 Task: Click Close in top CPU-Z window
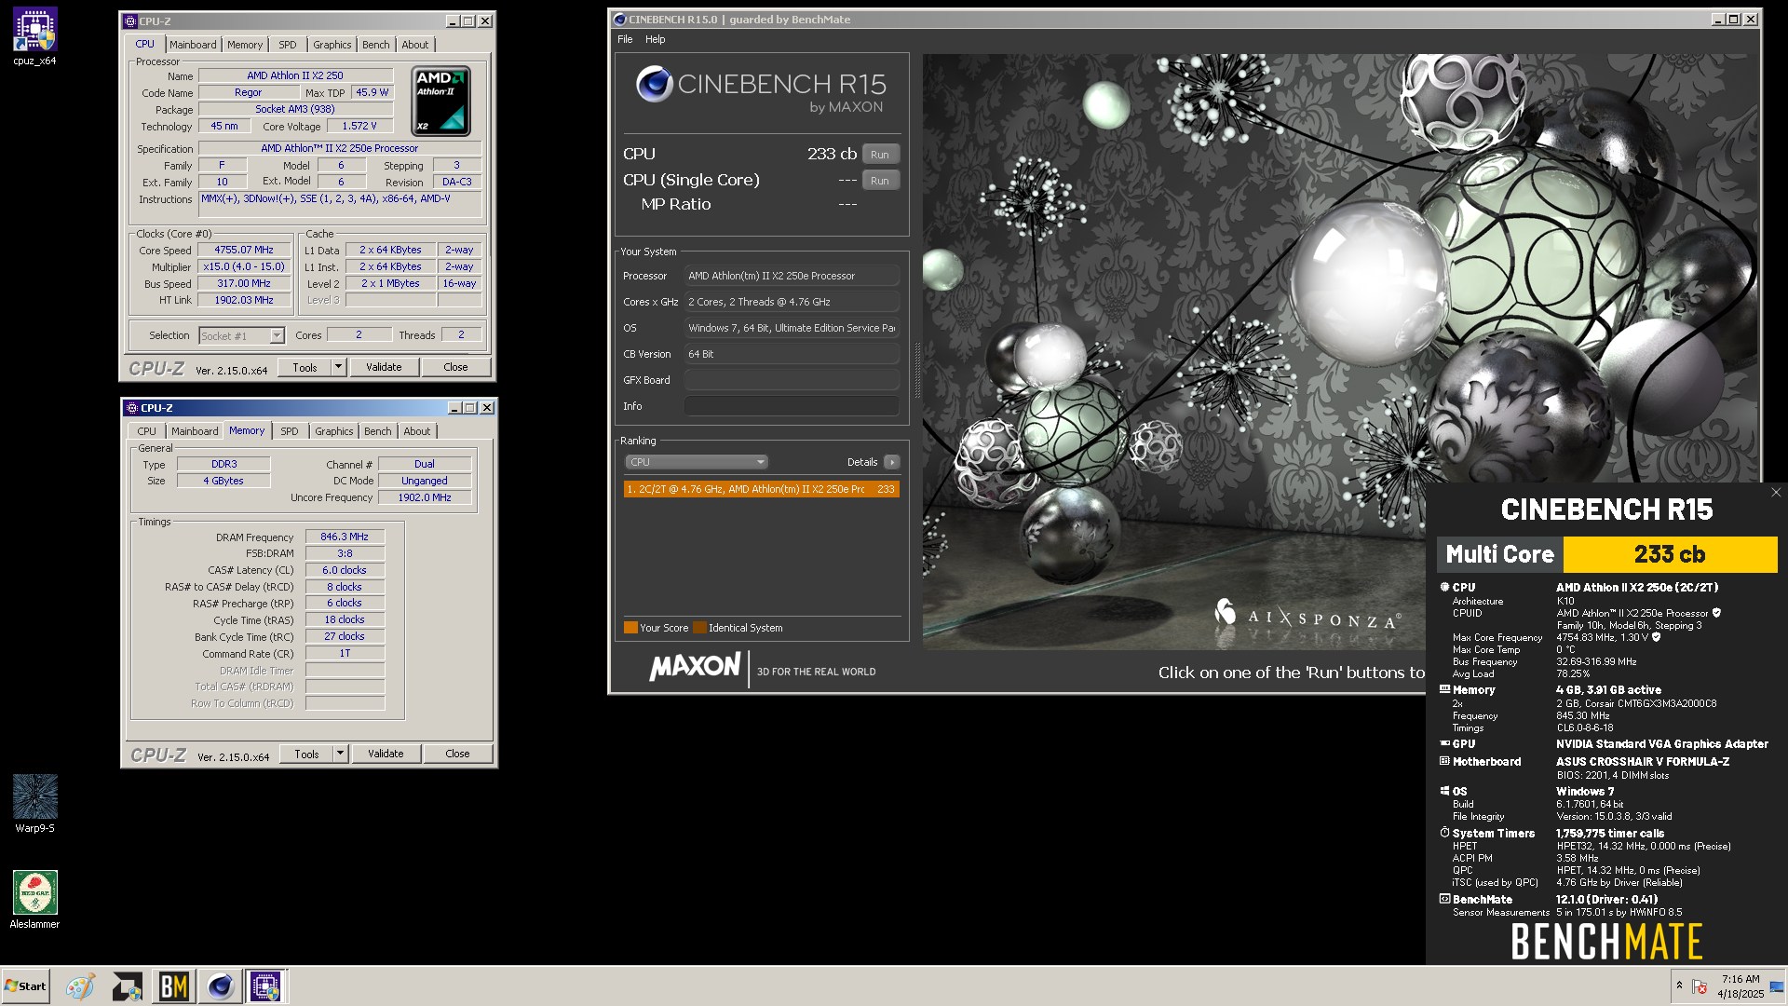coord(455,367)
